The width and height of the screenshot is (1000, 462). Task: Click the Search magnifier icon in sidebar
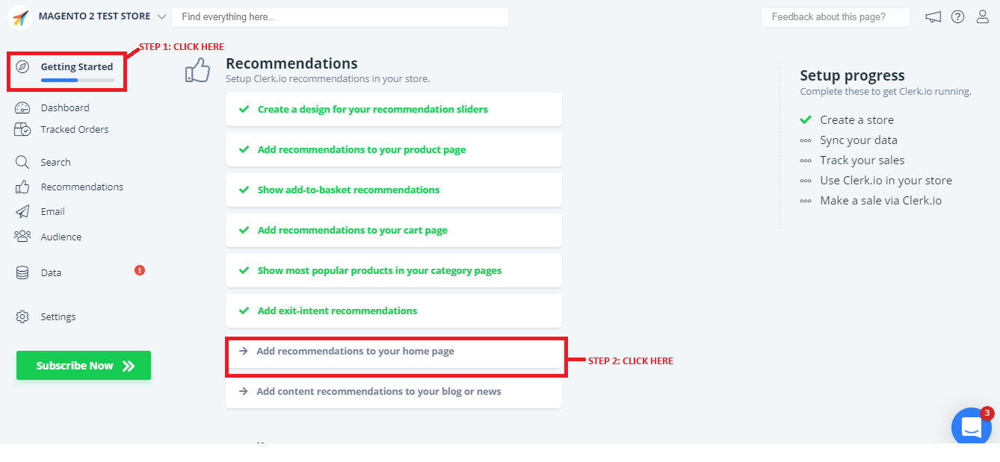click(x=22, y=163)
